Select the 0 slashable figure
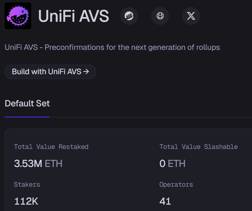The height and width of the screenshot is (211, 252). (162, 164)
